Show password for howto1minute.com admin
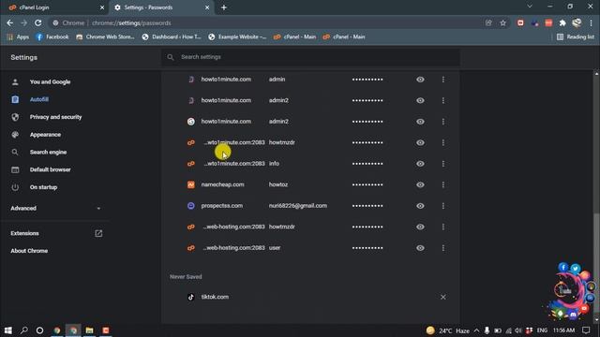 (x=420, y=80)
